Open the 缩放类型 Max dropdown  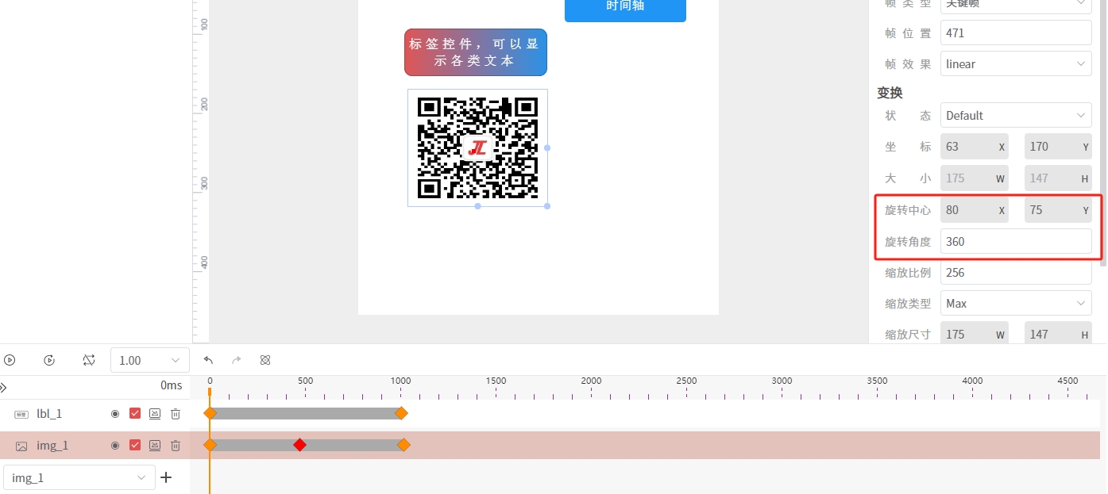pyautogui.click(x=1016, y=304)
